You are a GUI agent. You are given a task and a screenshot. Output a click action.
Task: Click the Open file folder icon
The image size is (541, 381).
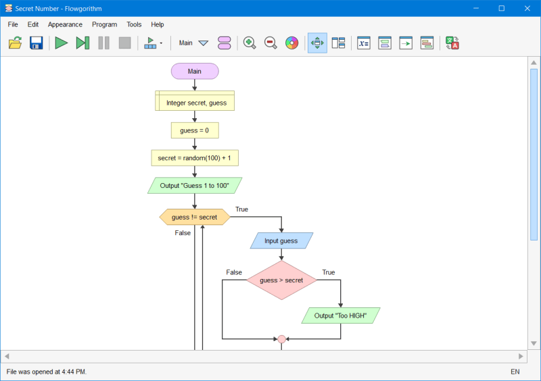pos(15,43)
